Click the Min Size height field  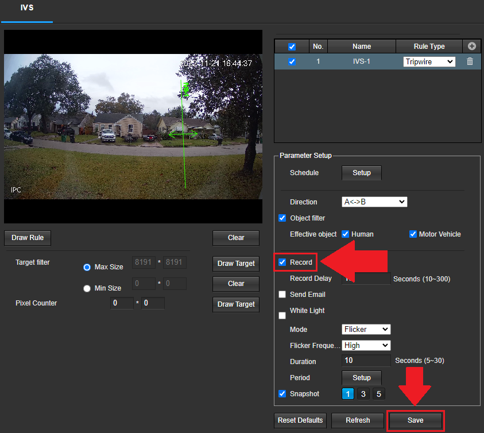pos(175,284)
